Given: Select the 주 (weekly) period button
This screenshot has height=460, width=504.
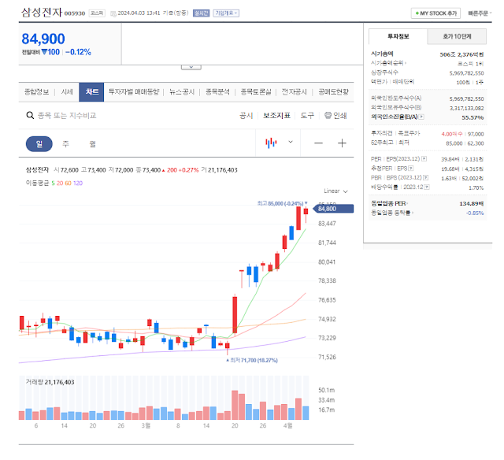Looking at the screenshot, I should click(65, 143).
